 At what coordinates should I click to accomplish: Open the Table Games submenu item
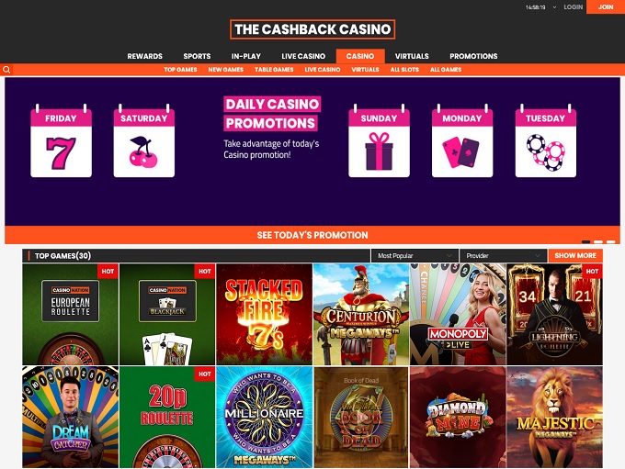(x=274, y=70)
